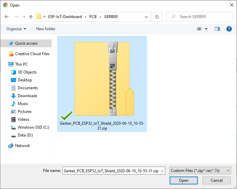Change view with the view icon
This screenshot has height=189, width=237.
pos(199,29)
